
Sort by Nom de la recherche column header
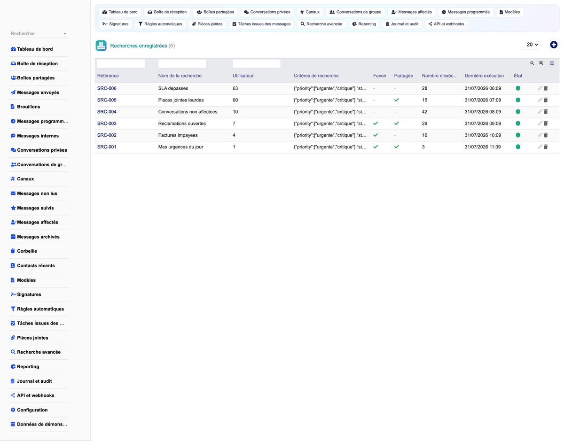tap(180, 76)
